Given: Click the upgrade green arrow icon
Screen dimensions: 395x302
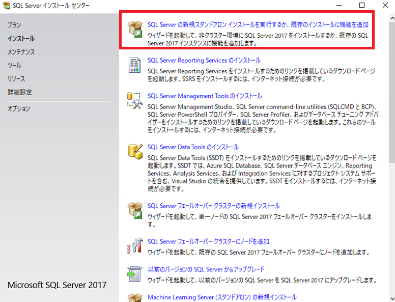Looking at the screenshot, I should click(x=134, y=274).
